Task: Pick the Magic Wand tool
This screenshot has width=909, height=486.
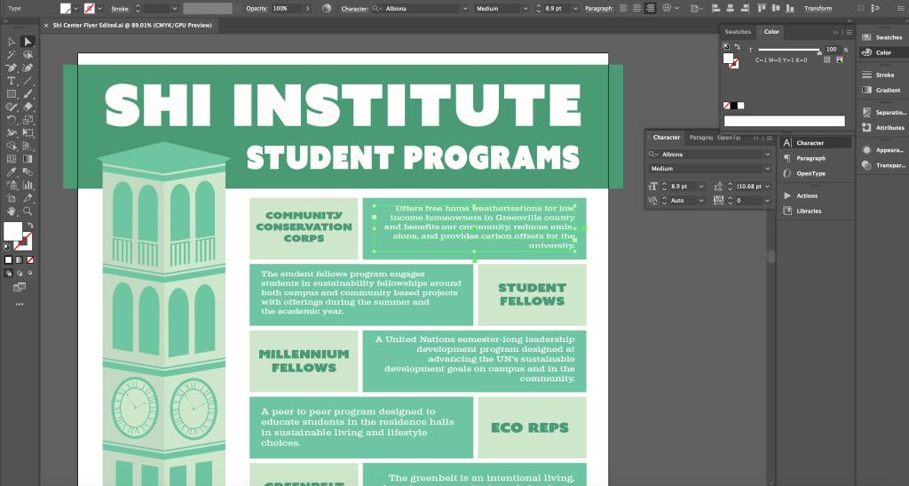Action: 12,54
